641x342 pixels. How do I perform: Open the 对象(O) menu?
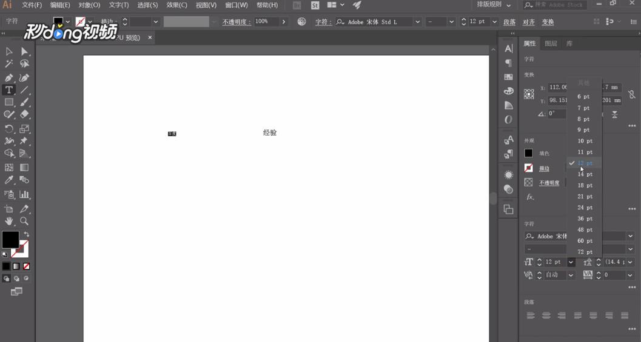(x=89, y=5)
